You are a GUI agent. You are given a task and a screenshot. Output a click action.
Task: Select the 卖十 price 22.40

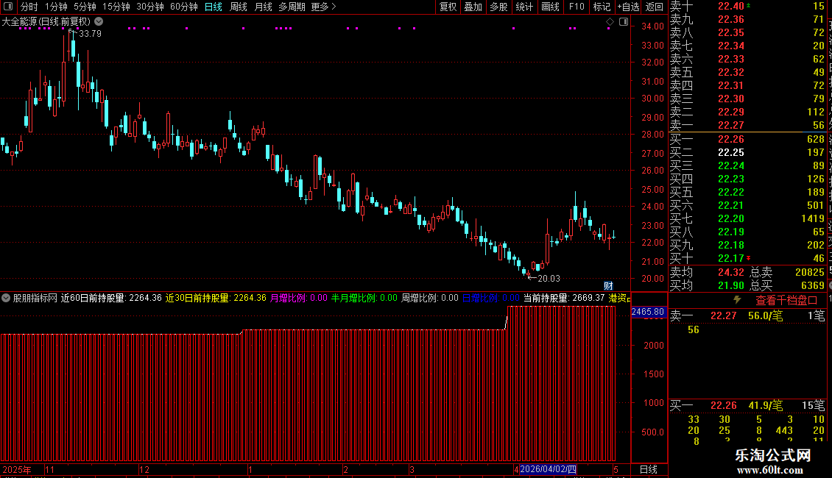click(730, 7)
